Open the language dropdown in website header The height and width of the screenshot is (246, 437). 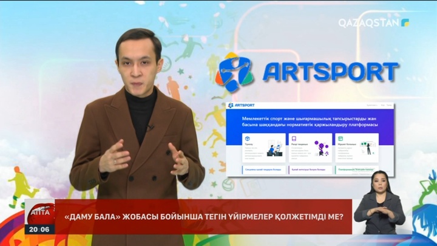(372, 105)
